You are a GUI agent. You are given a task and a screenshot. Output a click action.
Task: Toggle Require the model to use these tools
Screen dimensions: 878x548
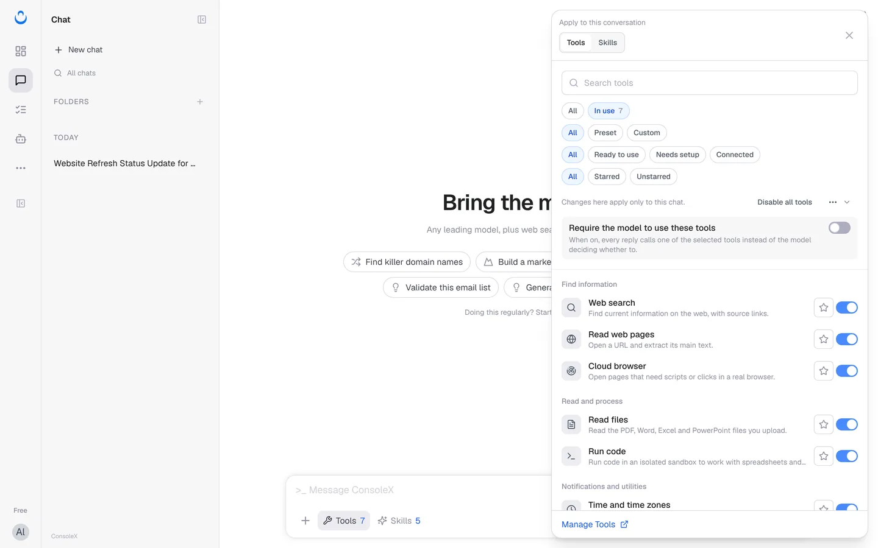(x=840, y=228)
